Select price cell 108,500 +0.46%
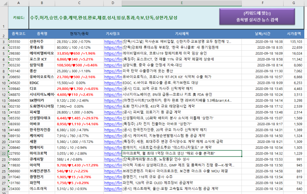 [79, 65]
